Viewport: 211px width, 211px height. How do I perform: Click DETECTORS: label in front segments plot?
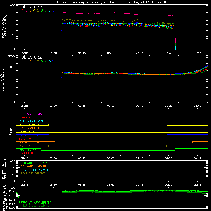point(32,7)
